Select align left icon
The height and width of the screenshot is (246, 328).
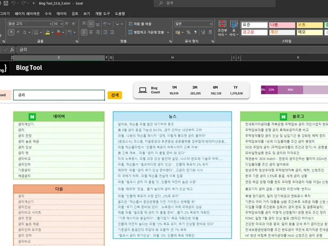(x=84, y=32)
